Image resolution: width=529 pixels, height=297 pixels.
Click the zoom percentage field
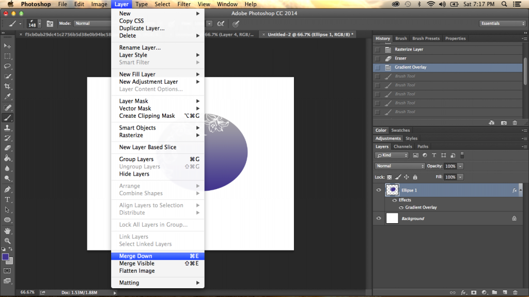[27, 292]
